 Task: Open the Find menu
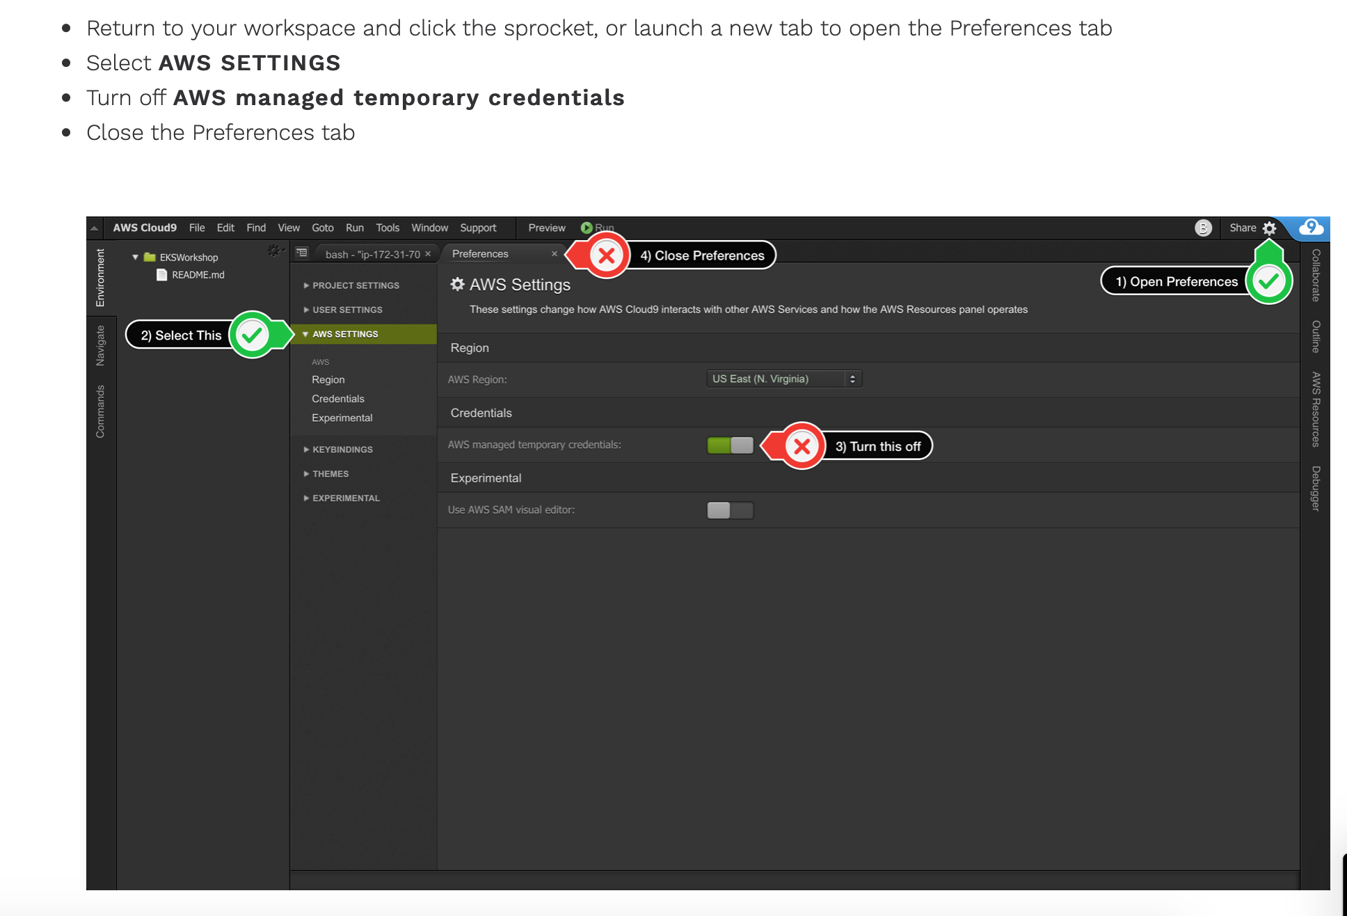256,228
